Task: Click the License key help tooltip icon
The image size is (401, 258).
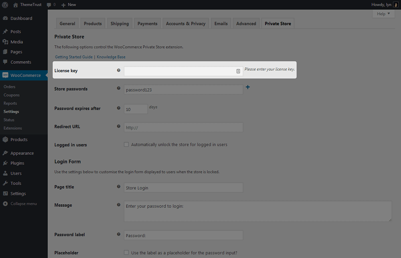Action: pos(119,70)
